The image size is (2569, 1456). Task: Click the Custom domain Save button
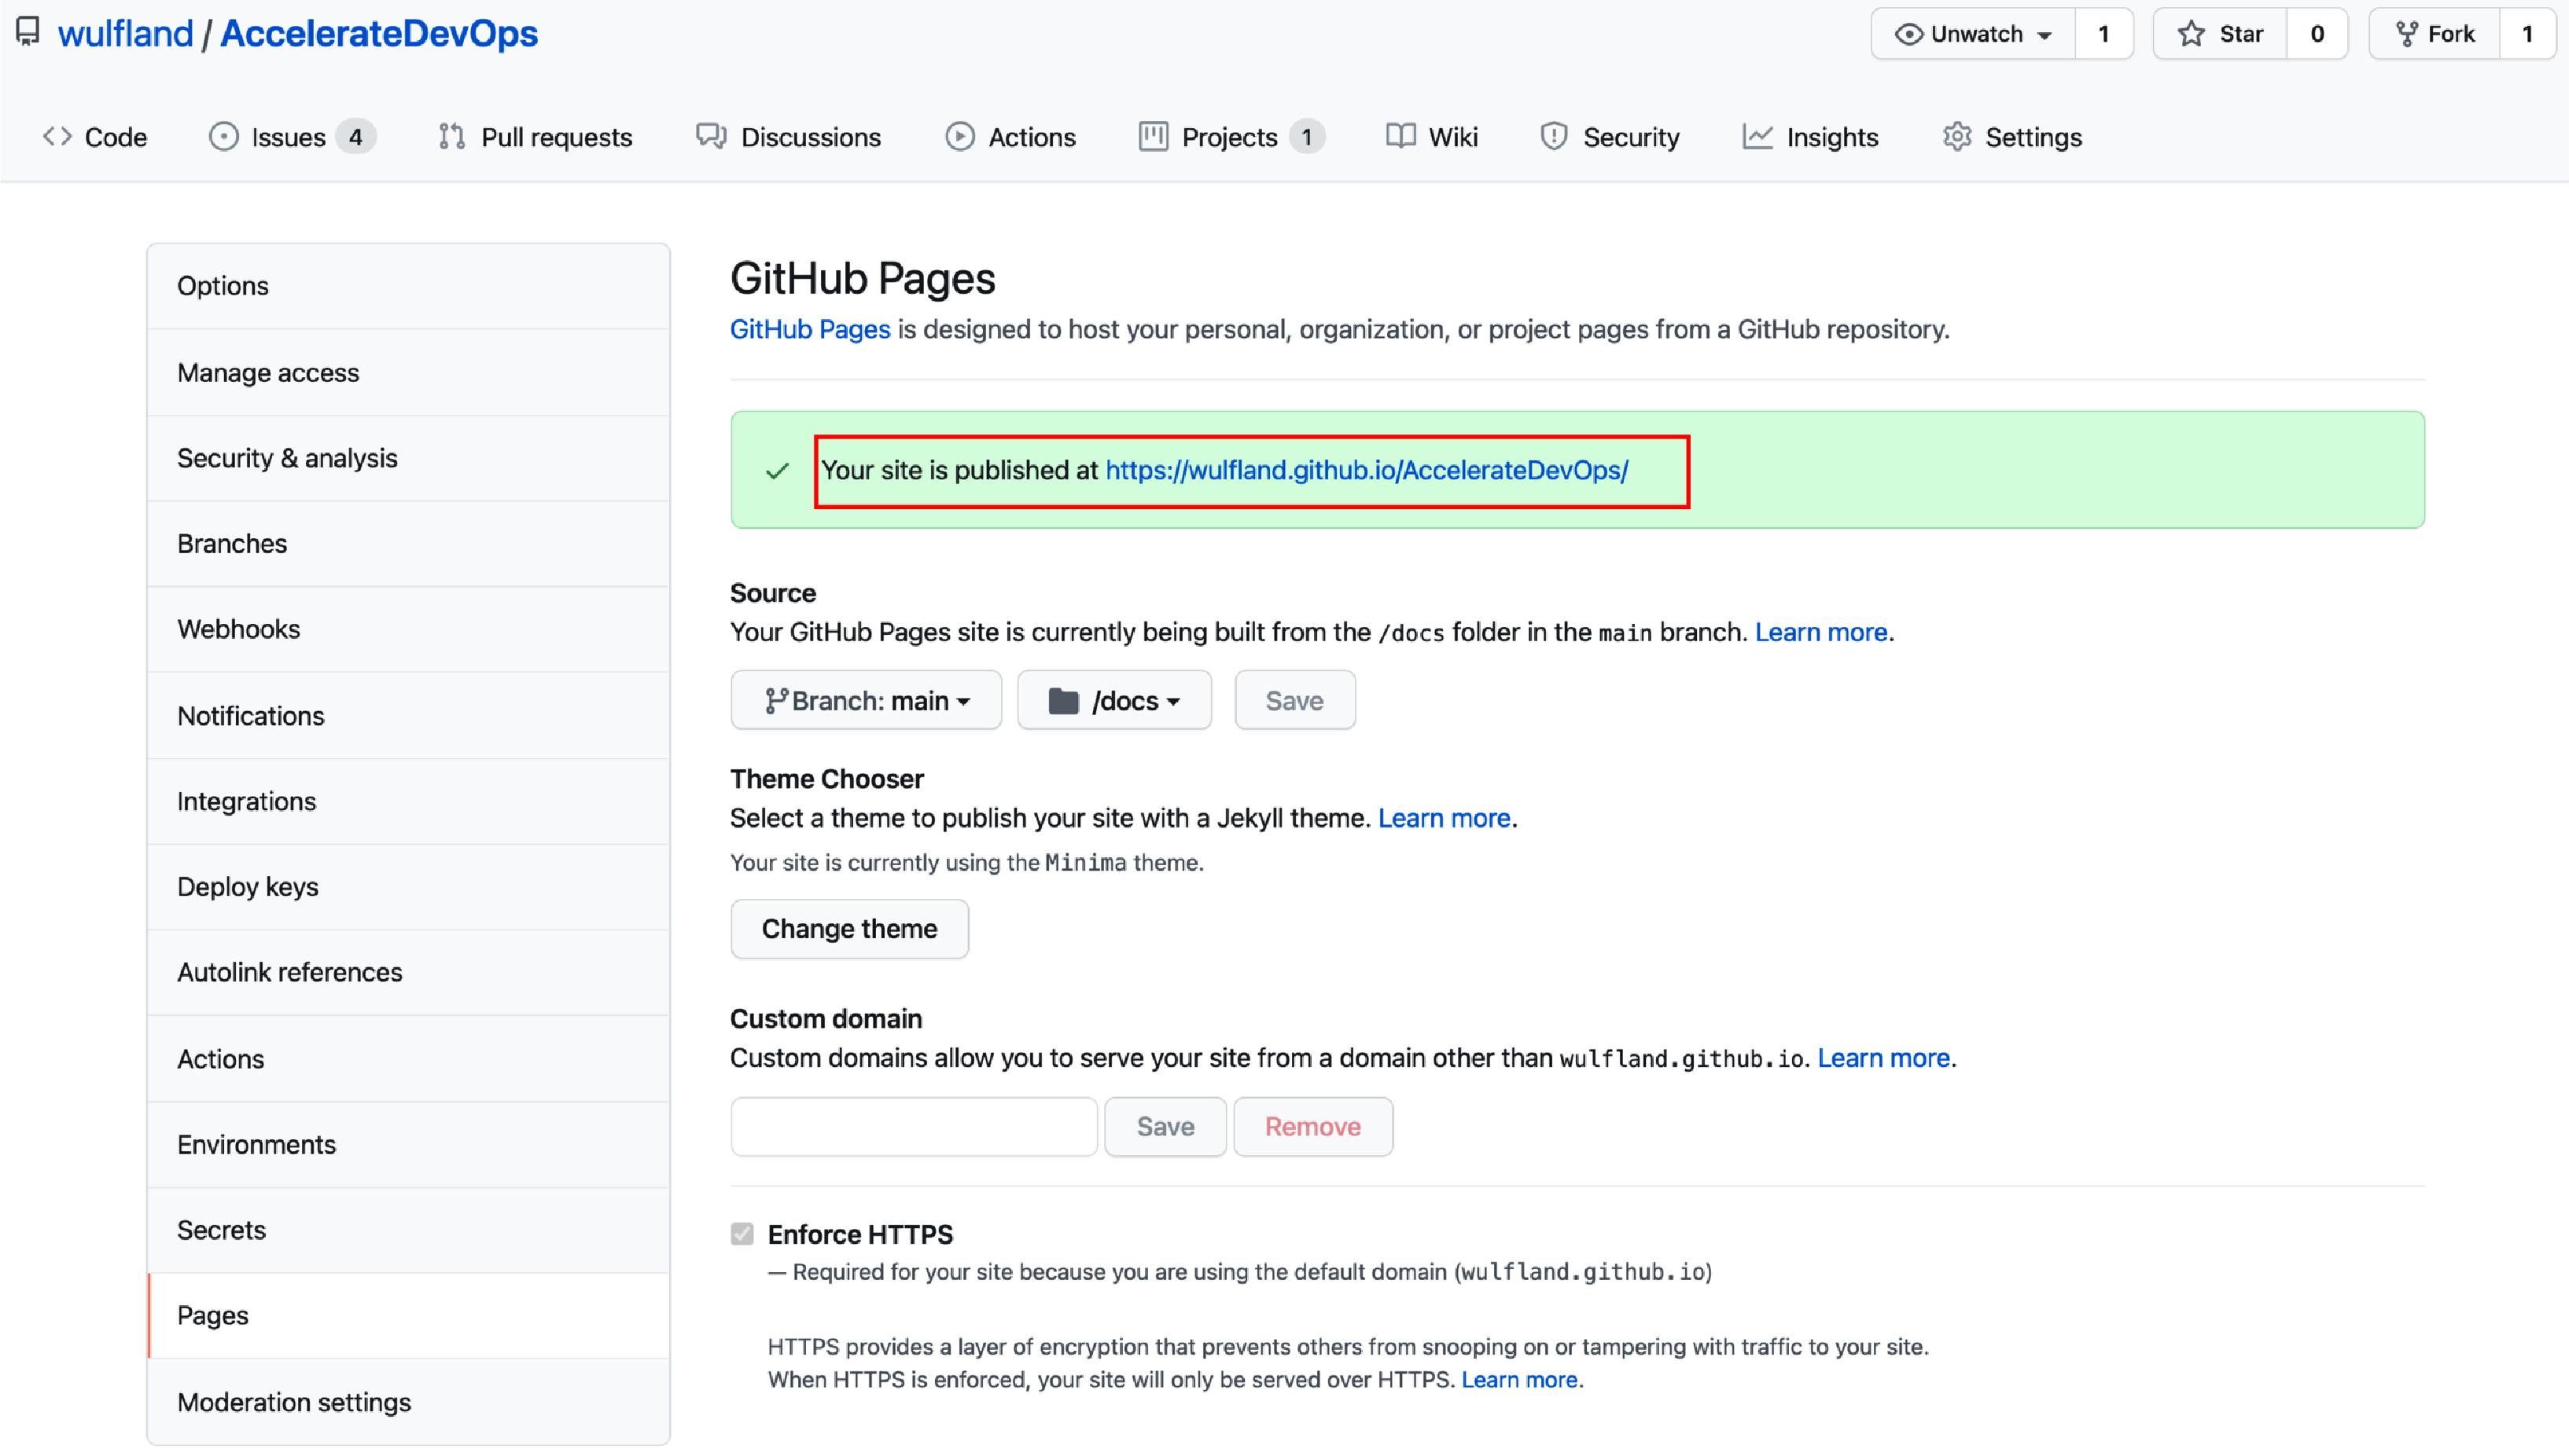(1165, 1126)
